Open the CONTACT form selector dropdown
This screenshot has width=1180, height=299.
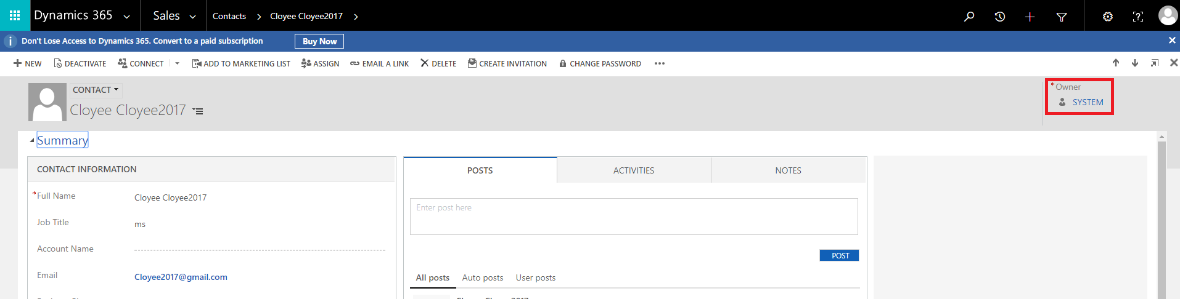[96, 90]
